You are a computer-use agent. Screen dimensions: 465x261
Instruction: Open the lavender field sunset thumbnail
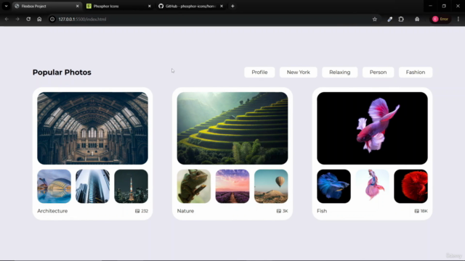tap(232, 186)
